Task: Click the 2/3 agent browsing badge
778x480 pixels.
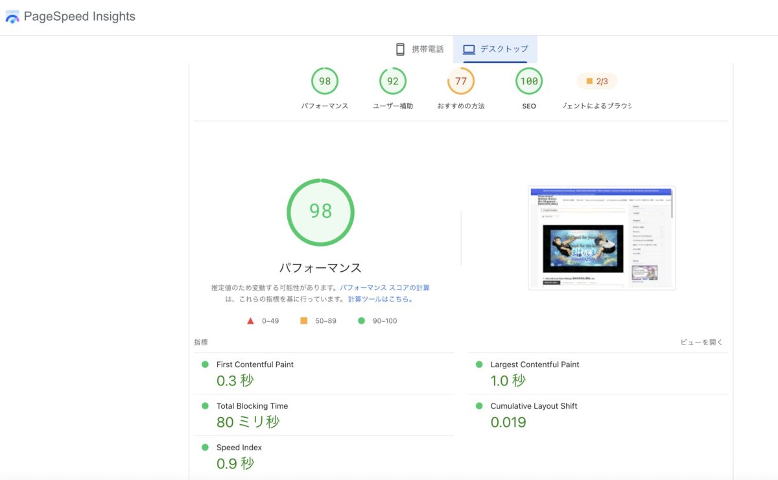Action: [597, 81]
